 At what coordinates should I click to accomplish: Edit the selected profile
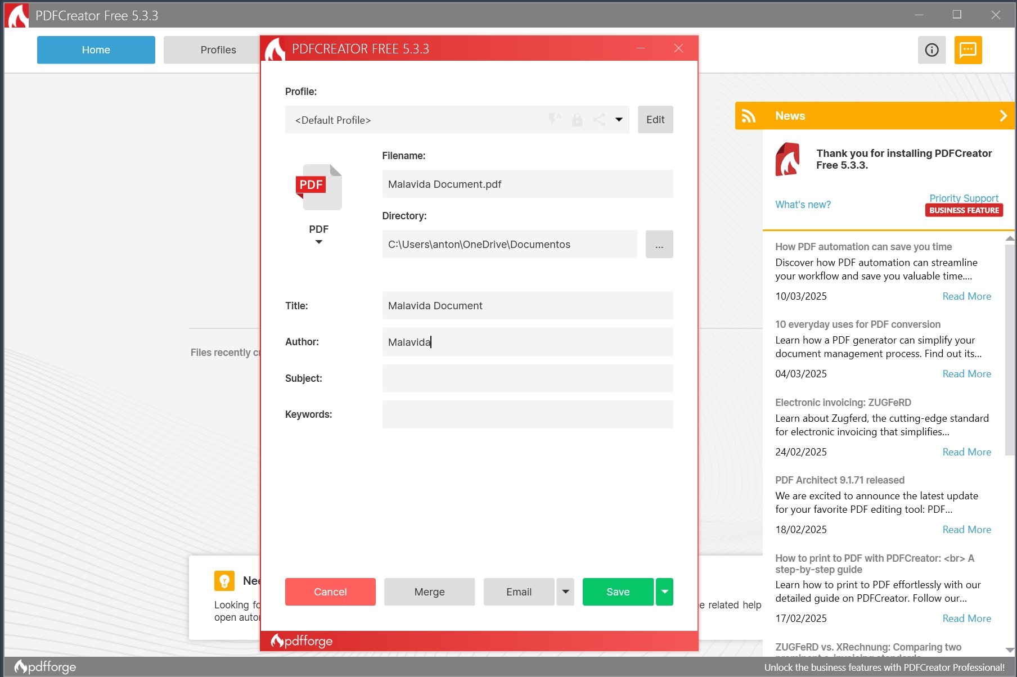655,120
